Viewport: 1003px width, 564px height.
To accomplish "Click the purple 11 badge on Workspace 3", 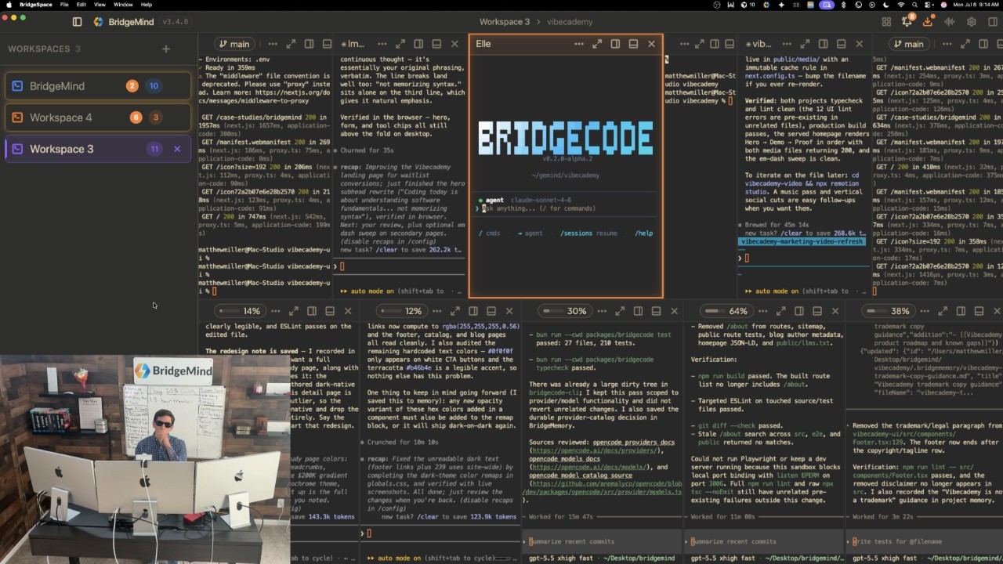I will pyautogui.click(x=154, y=149).
